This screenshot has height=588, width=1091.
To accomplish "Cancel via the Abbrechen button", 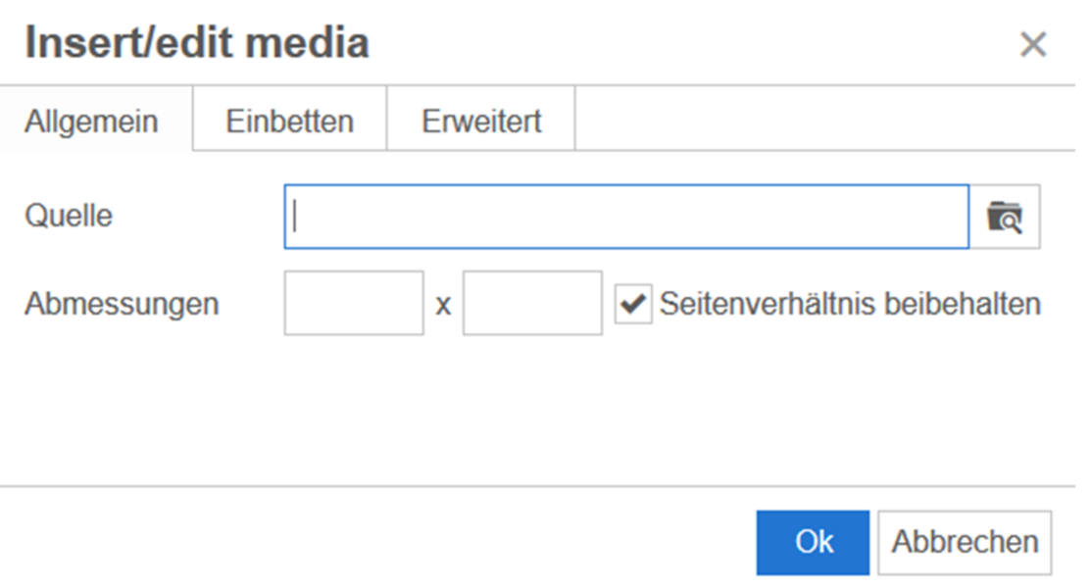I will pyautogui.click(x=965, y=543).
